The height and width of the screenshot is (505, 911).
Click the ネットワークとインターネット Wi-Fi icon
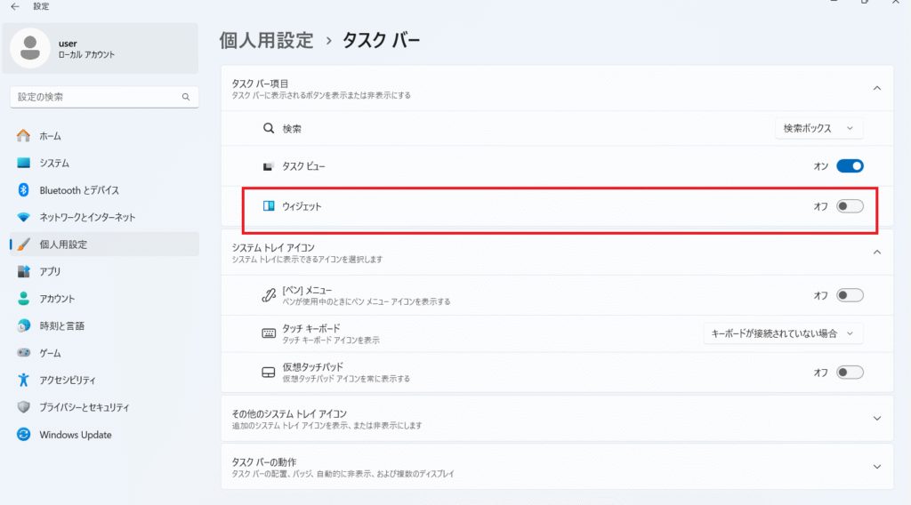point(24,217)
